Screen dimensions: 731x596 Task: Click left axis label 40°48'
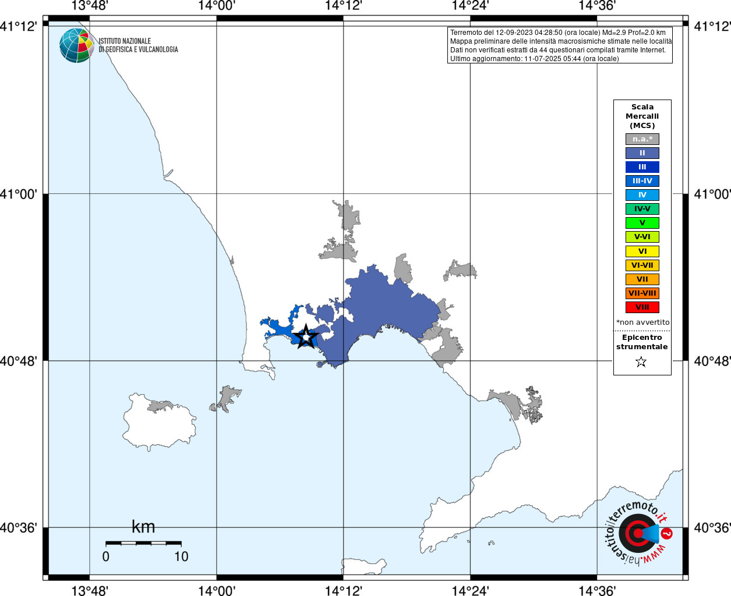point(19,361)
